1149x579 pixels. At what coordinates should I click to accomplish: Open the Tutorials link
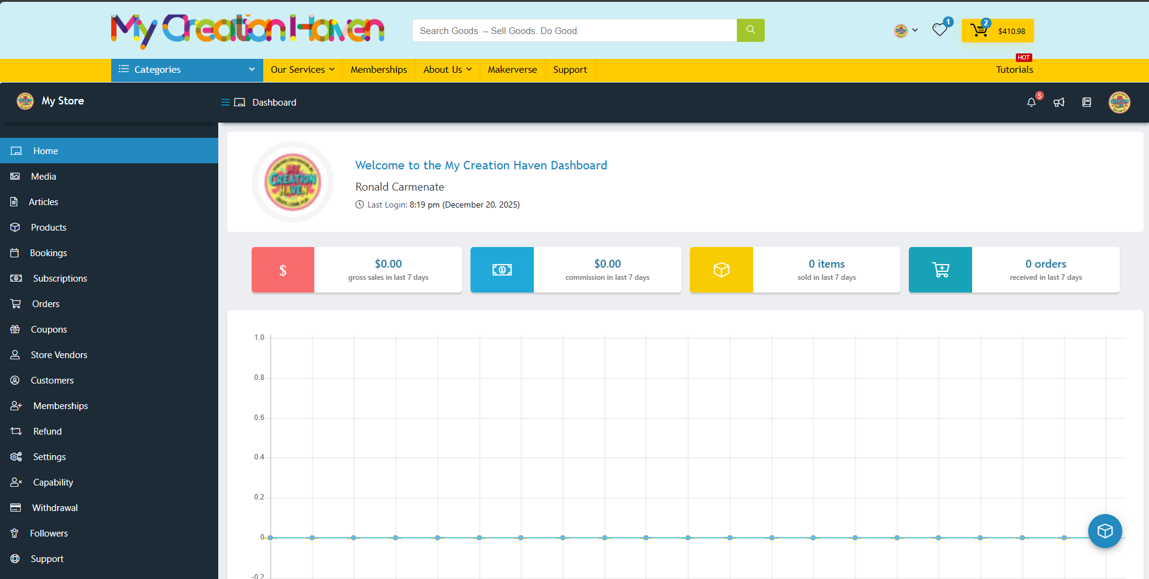point(1014,70)
